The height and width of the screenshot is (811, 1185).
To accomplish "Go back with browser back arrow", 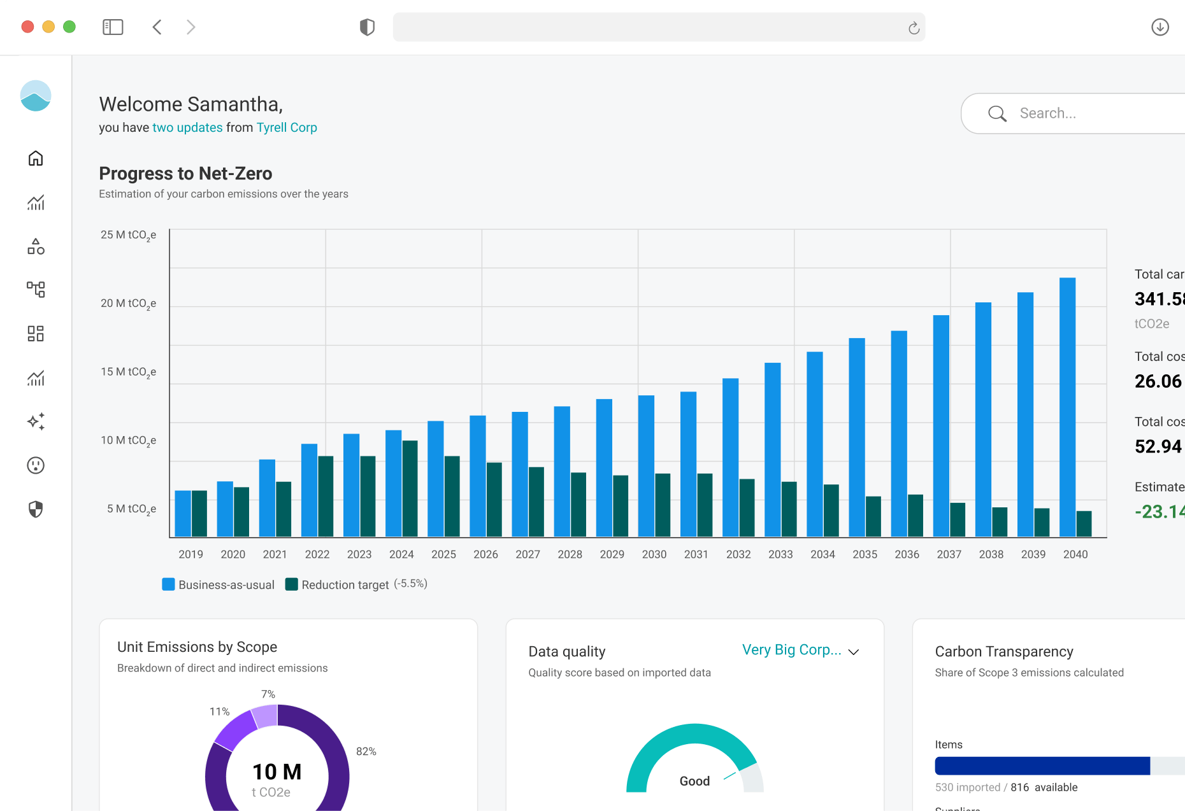I will coord(157,27).
